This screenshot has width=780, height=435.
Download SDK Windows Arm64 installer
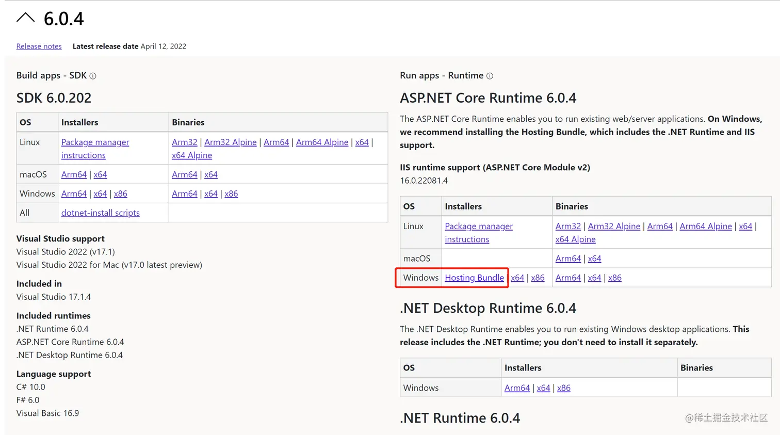(x=74, y=194)
